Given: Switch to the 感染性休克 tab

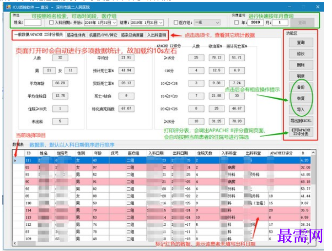Looking at the screenshot, I should 76,35.
